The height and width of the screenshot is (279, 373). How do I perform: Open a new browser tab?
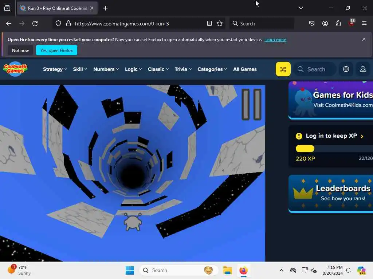tap(105, 8)
